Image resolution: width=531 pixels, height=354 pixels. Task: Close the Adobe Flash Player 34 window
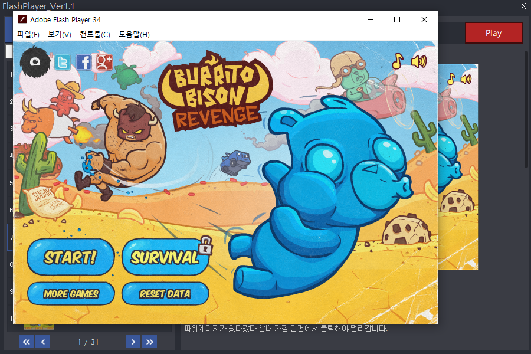[424, 19]
